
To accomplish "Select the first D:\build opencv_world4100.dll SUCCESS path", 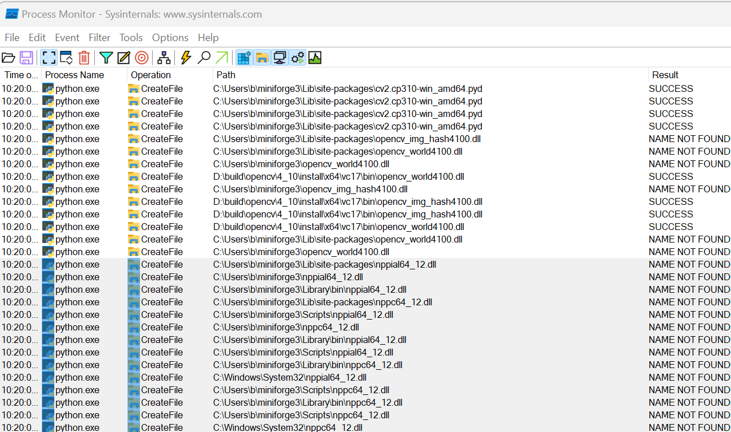I will point(338,176).
